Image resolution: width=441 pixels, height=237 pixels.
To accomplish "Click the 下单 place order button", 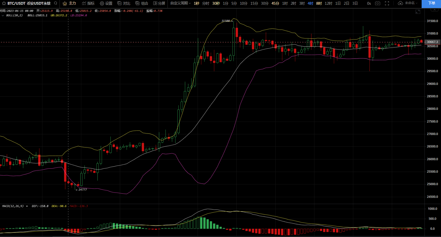I will click(431, 3).
